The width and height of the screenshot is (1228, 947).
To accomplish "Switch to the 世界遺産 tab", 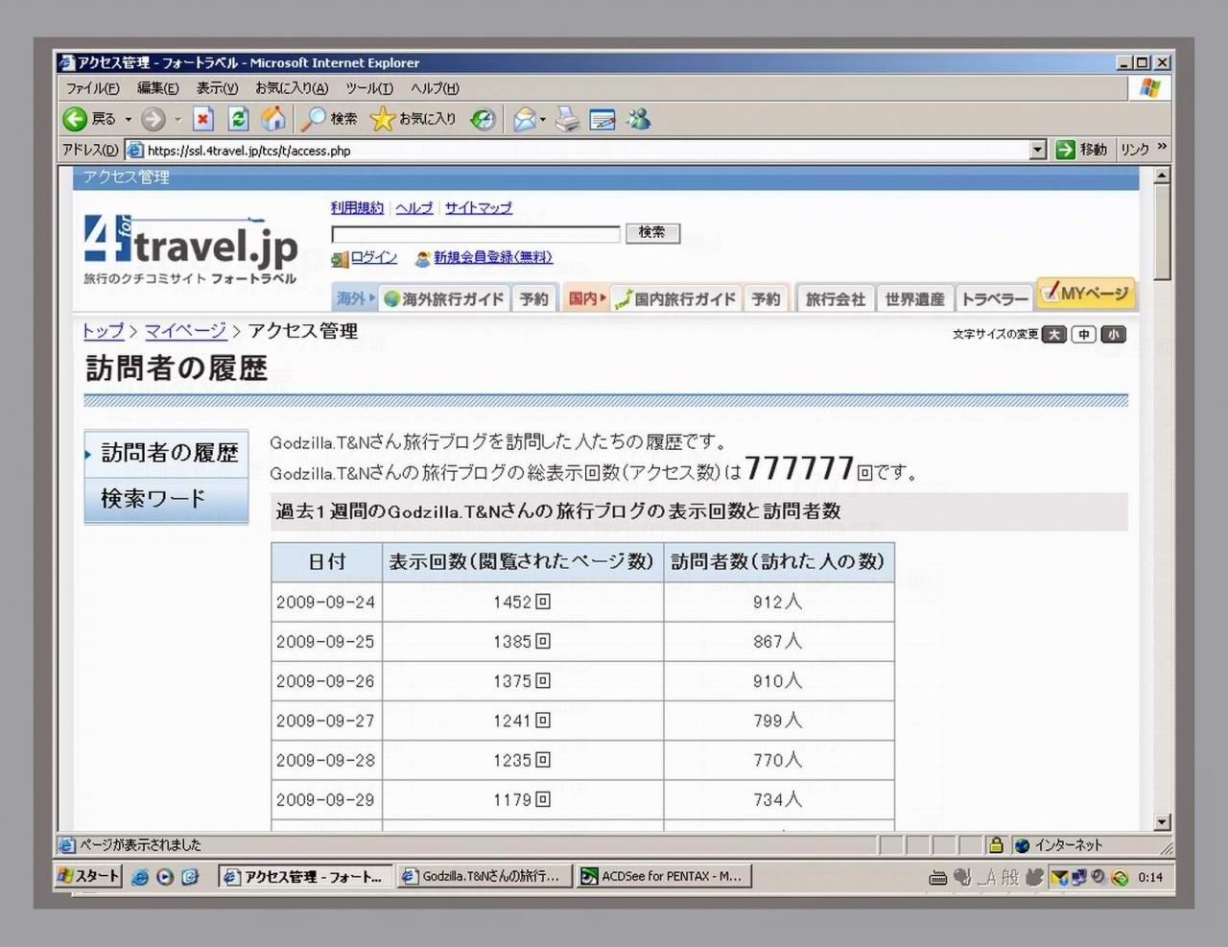I will [x=914, y=299].
